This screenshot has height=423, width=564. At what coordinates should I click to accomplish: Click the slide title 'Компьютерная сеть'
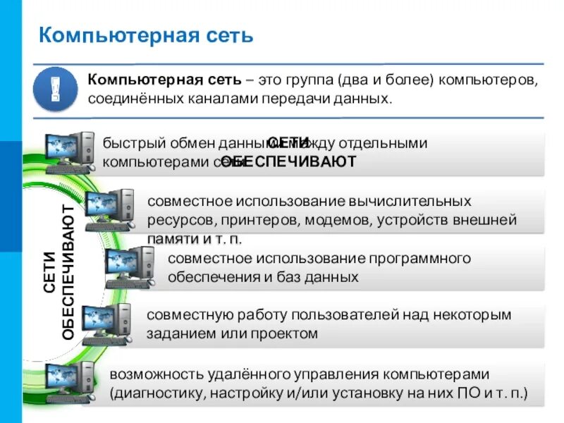pyautogui.click(x=146, y=36)
